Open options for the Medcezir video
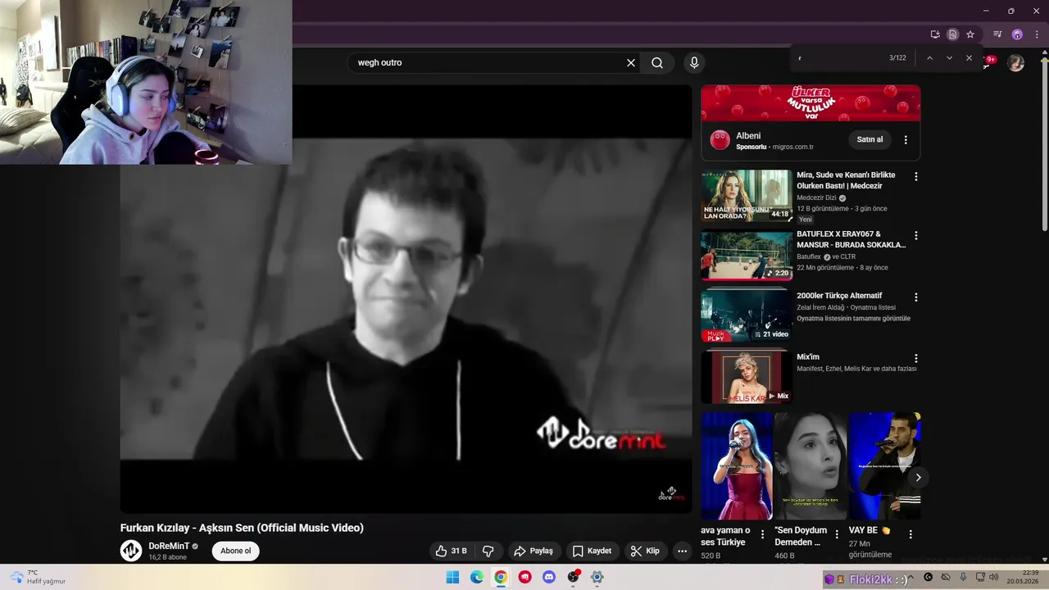This screenshot has height=590, width=1049. point(916,177)
